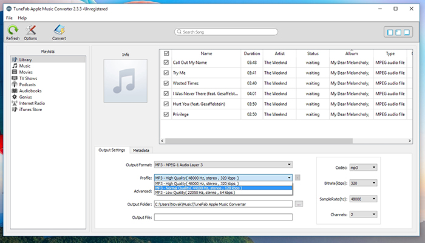Open the SampleRate(hz) dropdown

pos(363,199)
